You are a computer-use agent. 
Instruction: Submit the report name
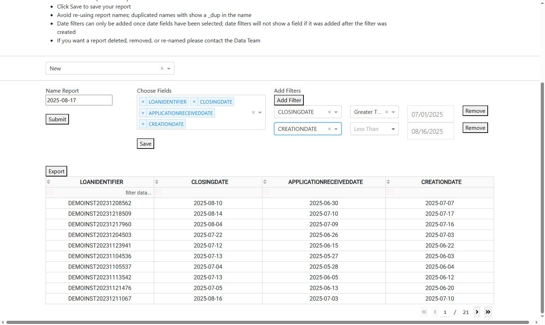coord(57,119)
